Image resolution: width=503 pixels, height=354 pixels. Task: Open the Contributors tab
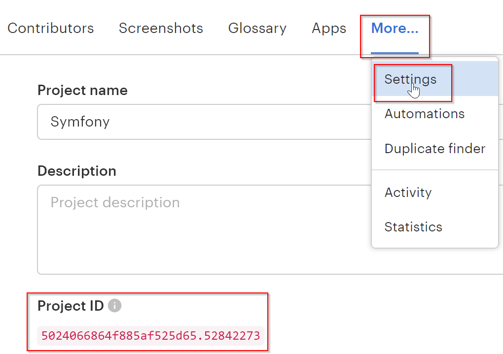(51, 29)
